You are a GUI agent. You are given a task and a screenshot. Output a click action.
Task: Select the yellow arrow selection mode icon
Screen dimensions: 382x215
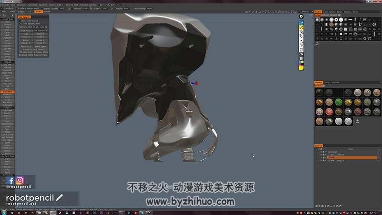coord(301,27)
